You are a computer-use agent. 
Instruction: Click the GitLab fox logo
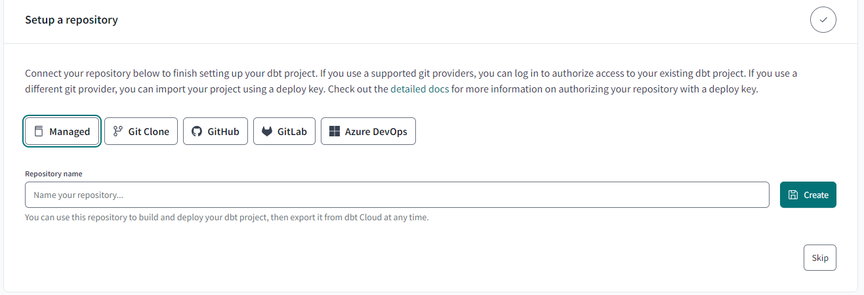267,131
